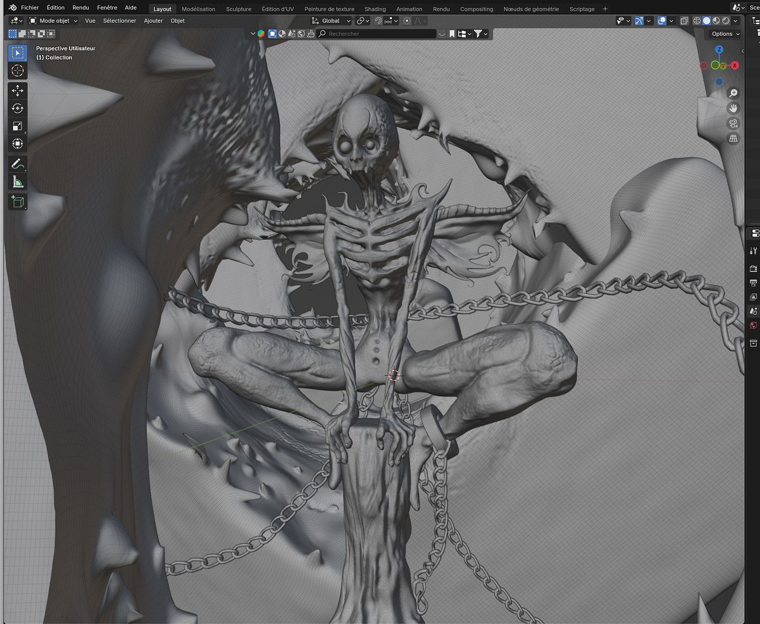
Task: Click the red X axis on gizmo
Action: point(734,65)
